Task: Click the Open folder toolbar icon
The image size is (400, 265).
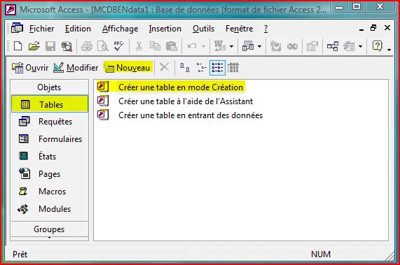Action: [x=34, y=46]
